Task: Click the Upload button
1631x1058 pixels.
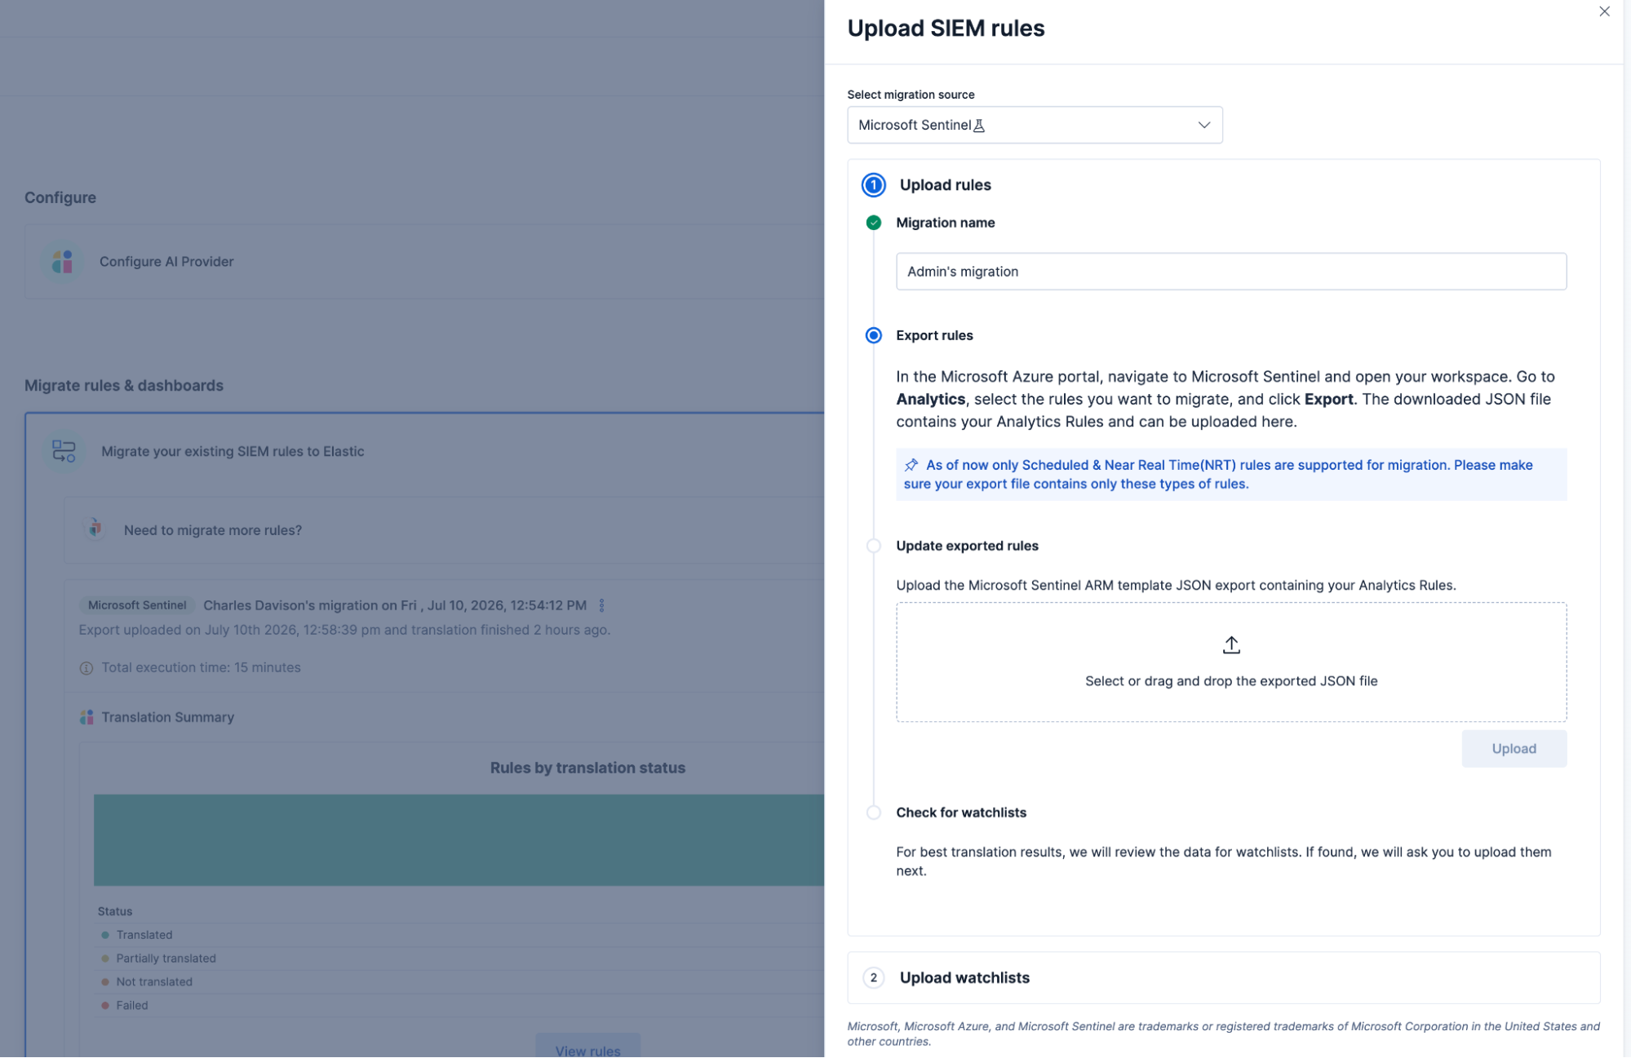Action: (x=1514, y=749)
